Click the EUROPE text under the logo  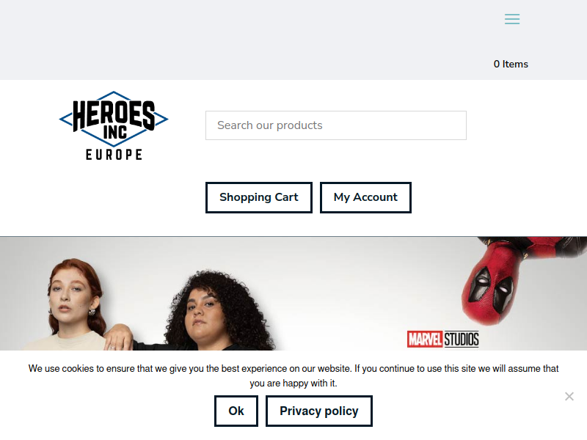(x=114, y=155)
